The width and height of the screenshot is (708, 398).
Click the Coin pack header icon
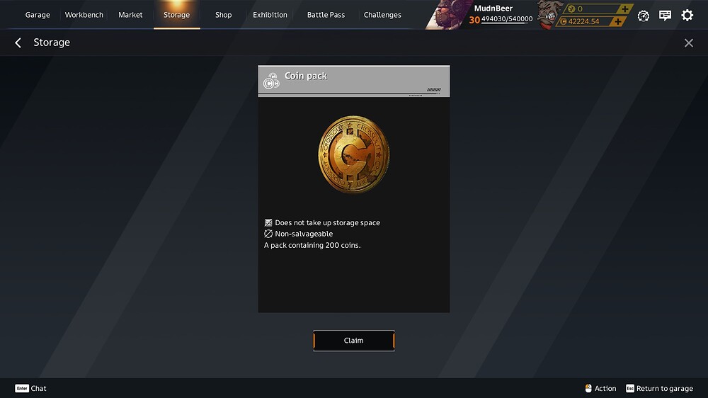(271, 81)
